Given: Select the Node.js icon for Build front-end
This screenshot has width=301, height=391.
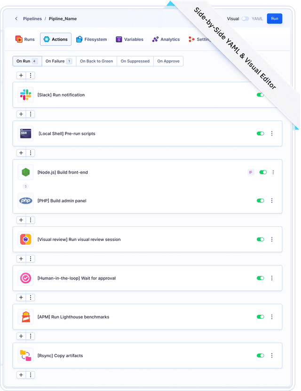Looking at the screenshot, I should (x=25, y=172).
